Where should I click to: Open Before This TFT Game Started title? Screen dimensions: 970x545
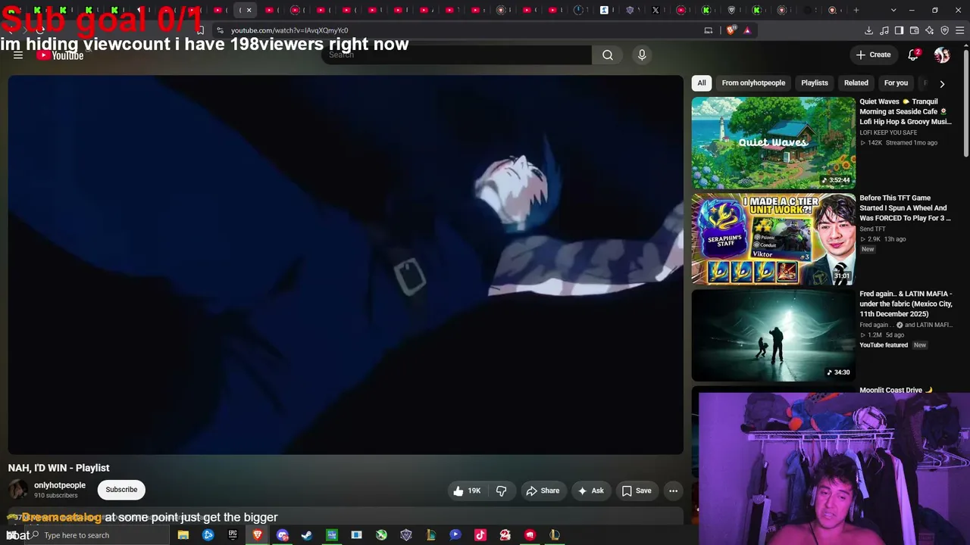905,208
